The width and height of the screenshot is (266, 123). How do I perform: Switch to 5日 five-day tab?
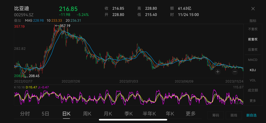(45, 114)
